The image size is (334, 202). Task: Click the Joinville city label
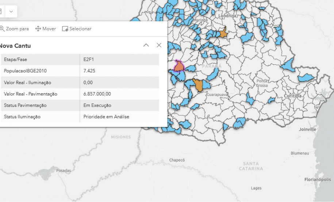307,129
